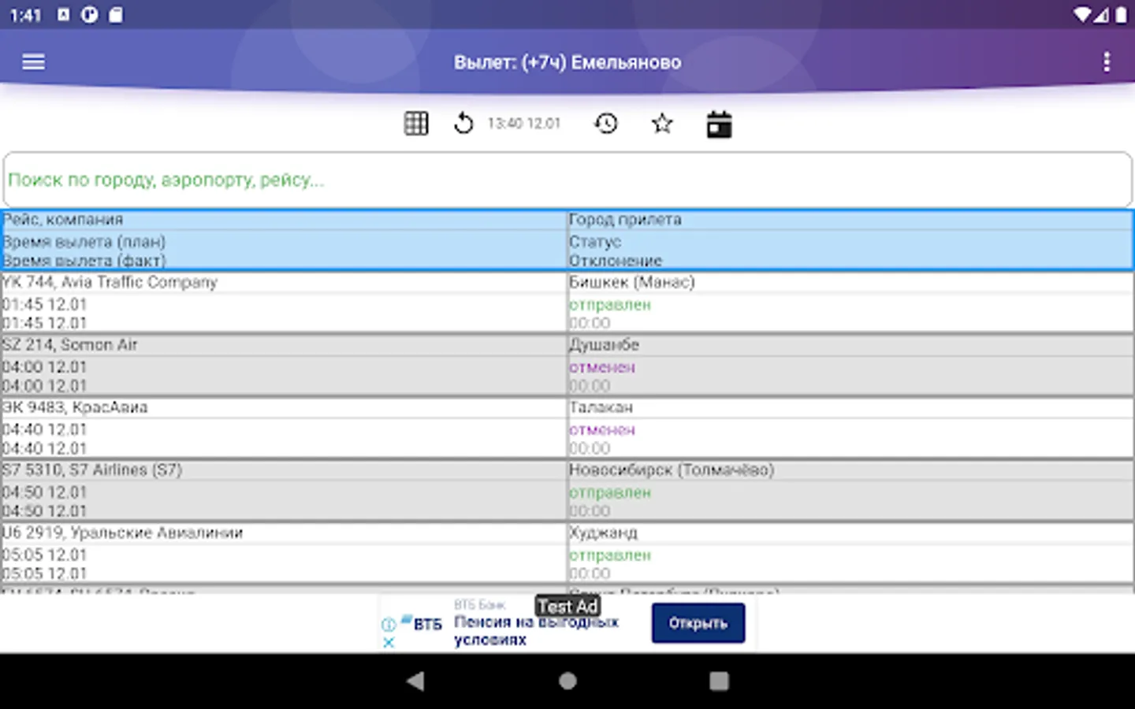Refresh the departures list
The width and height of the screenshot is (1135, 709).
point(463,124)
